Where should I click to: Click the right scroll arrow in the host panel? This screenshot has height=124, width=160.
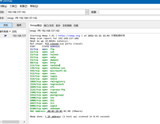click(x=24, y=122)
